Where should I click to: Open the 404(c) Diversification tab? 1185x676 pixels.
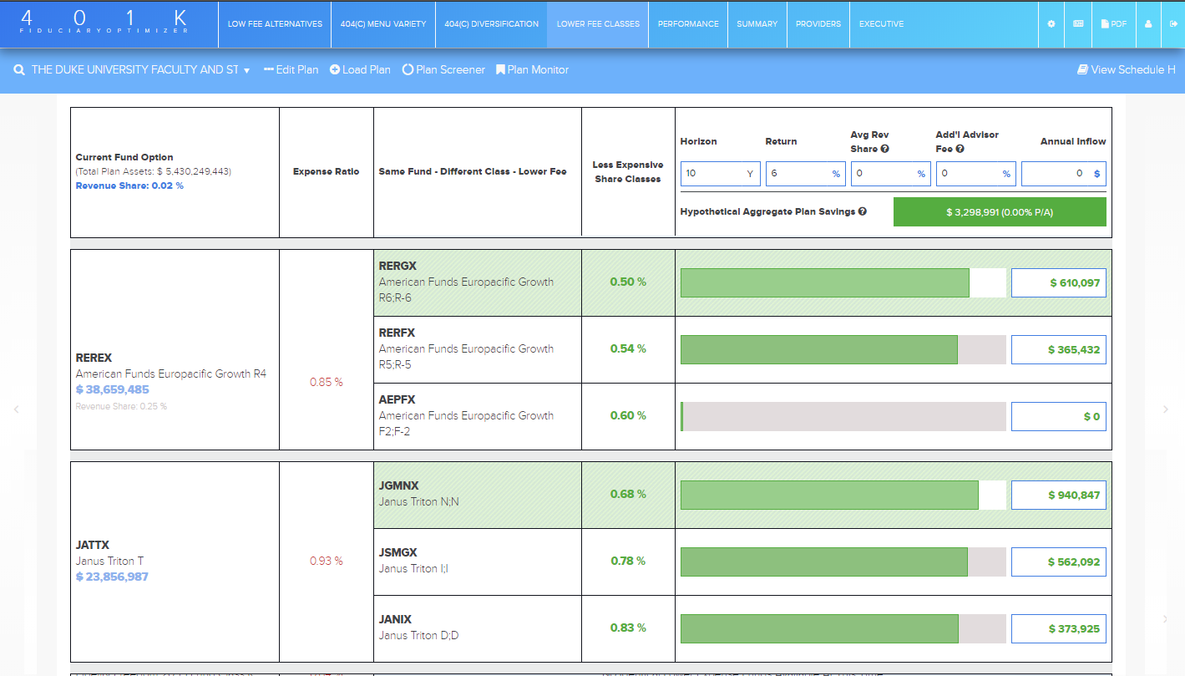pyautogui.click(x=491, y=24)
